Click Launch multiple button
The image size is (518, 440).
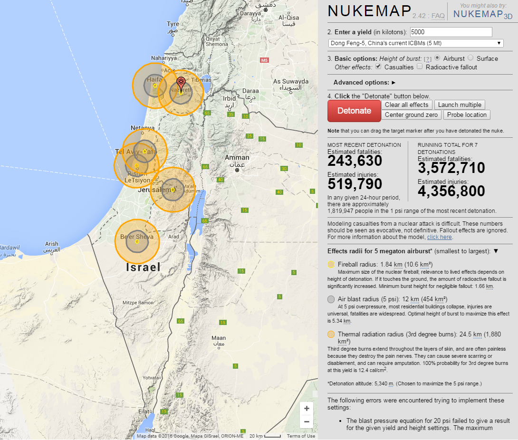[x=460, y=105]
